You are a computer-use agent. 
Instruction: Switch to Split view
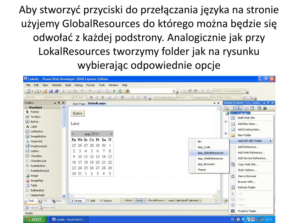[x=91, y=201]
